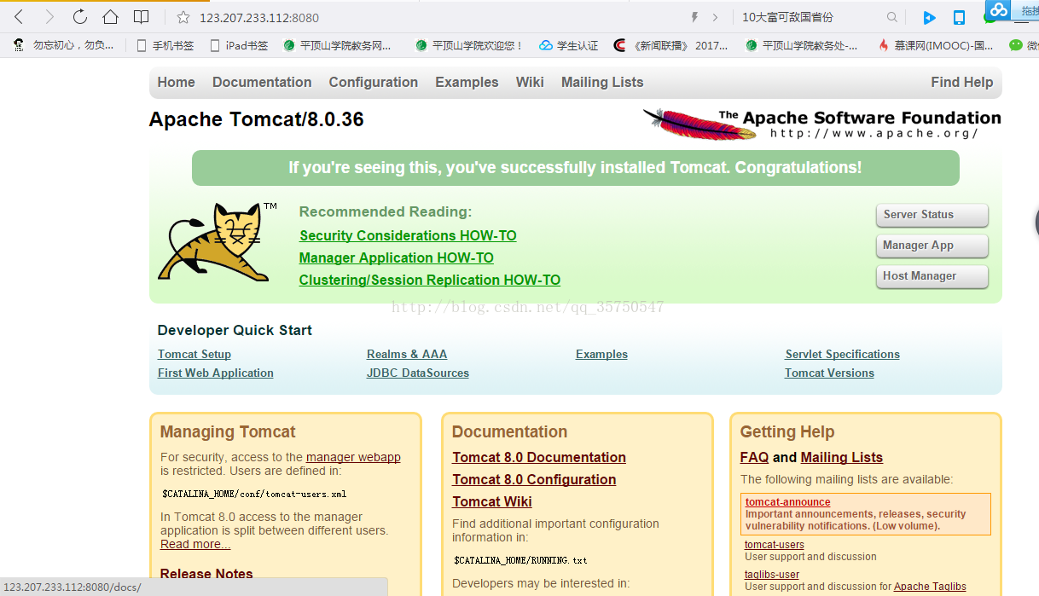Open the 手机书签 bookmark folder

pyautogui.click(x=165, y=45)
